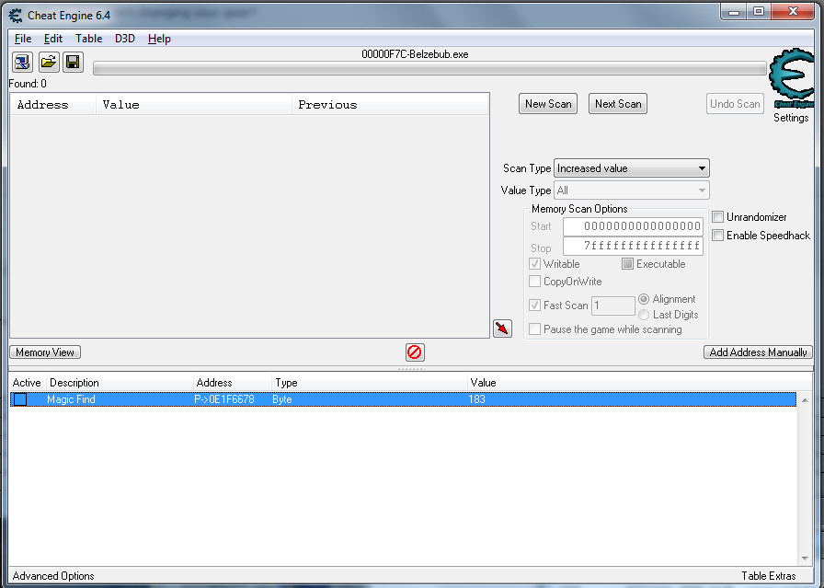Activate the Magic Find entry checkbox
The image size is (824, 588).
point(20,399)
